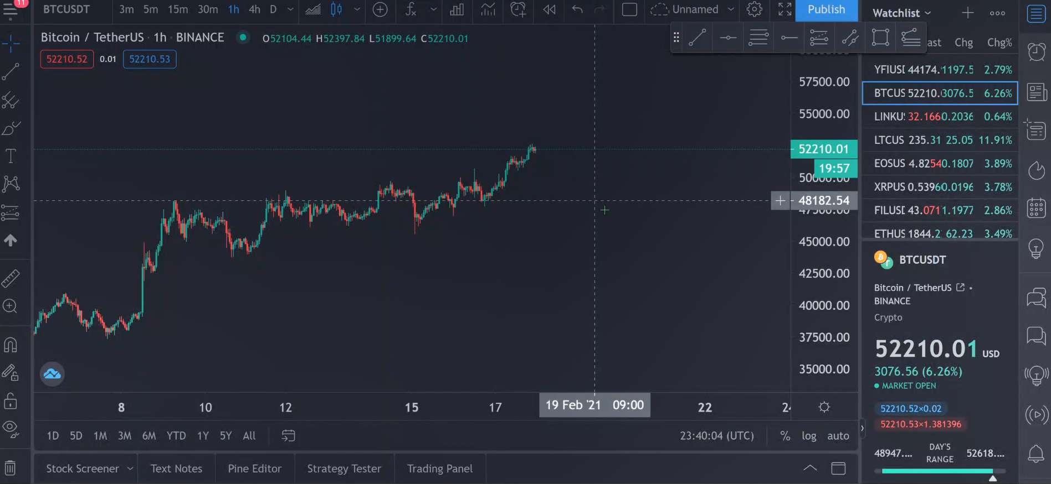Toggle magnet mode for drawings
Image resolution: width=1051 pixels, height=484 pixels.
tap(11, 345)
